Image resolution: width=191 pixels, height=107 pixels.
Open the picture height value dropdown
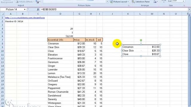[183, 1]
